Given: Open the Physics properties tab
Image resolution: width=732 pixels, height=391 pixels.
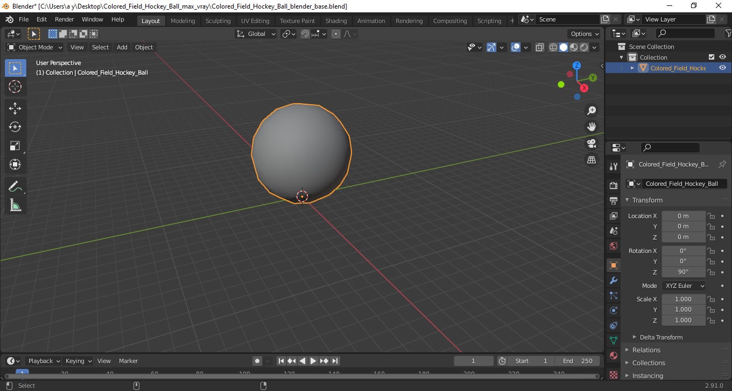Looking at the screenshot, I should coord(613,310).
